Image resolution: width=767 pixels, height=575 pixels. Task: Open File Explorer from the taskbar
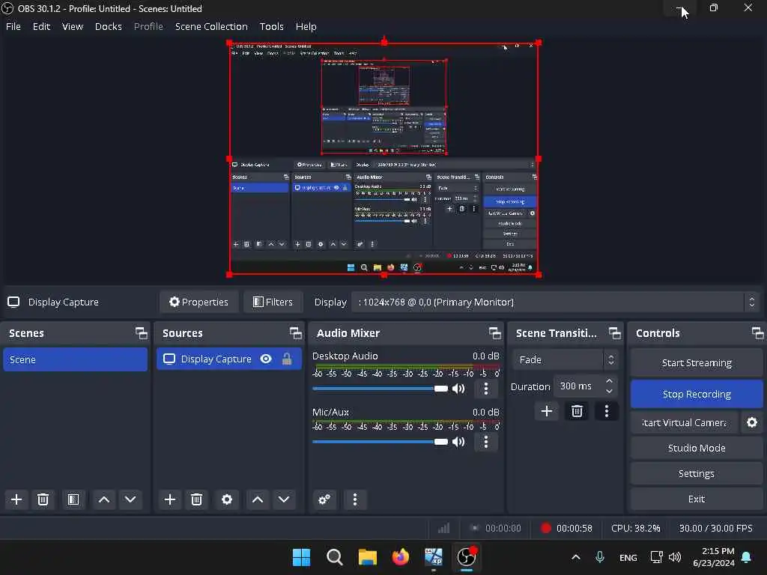[367, 557]
